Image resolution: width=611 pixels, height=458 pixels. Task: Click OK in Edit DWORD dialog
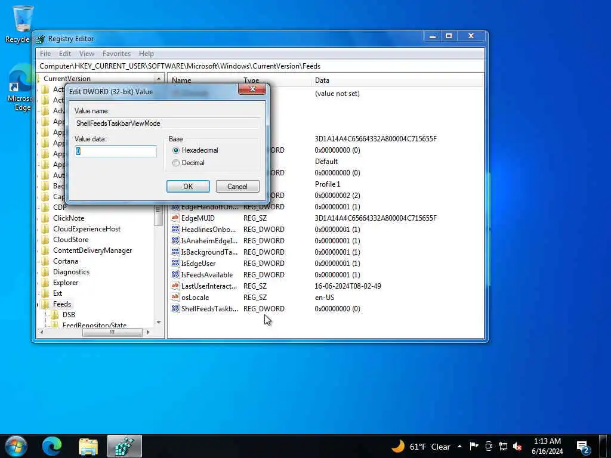click(188, 187)
